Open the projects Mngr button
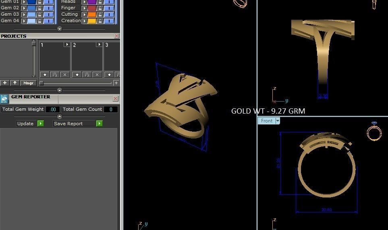This screenshot has height=230, width=388. [x=28, y=83]
